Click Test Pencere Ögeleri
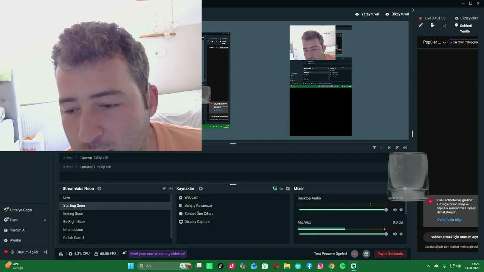This screenshot has height=272, width=484. coord(330,254)
